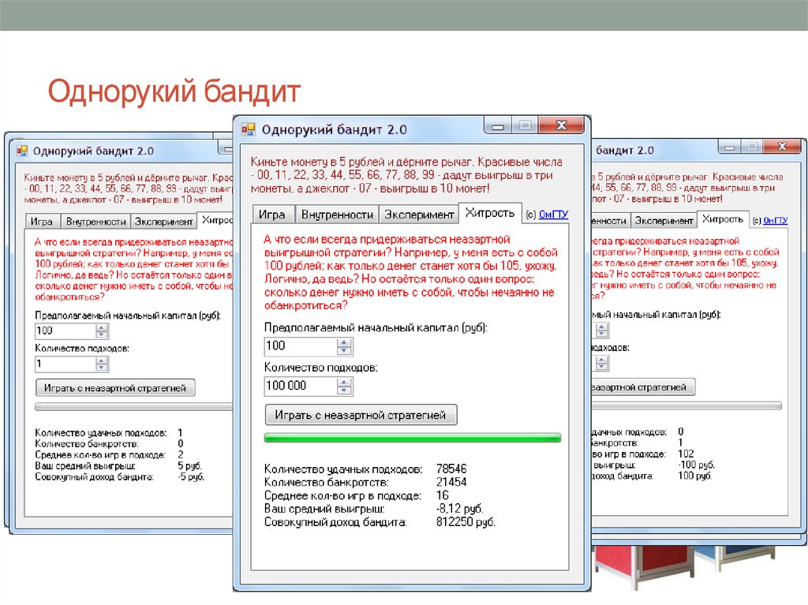Image resolution: width=808 pixels, height=605 pixels.
Task: Click the capital field showing 100 in the front window
Action: pos(300,346)
